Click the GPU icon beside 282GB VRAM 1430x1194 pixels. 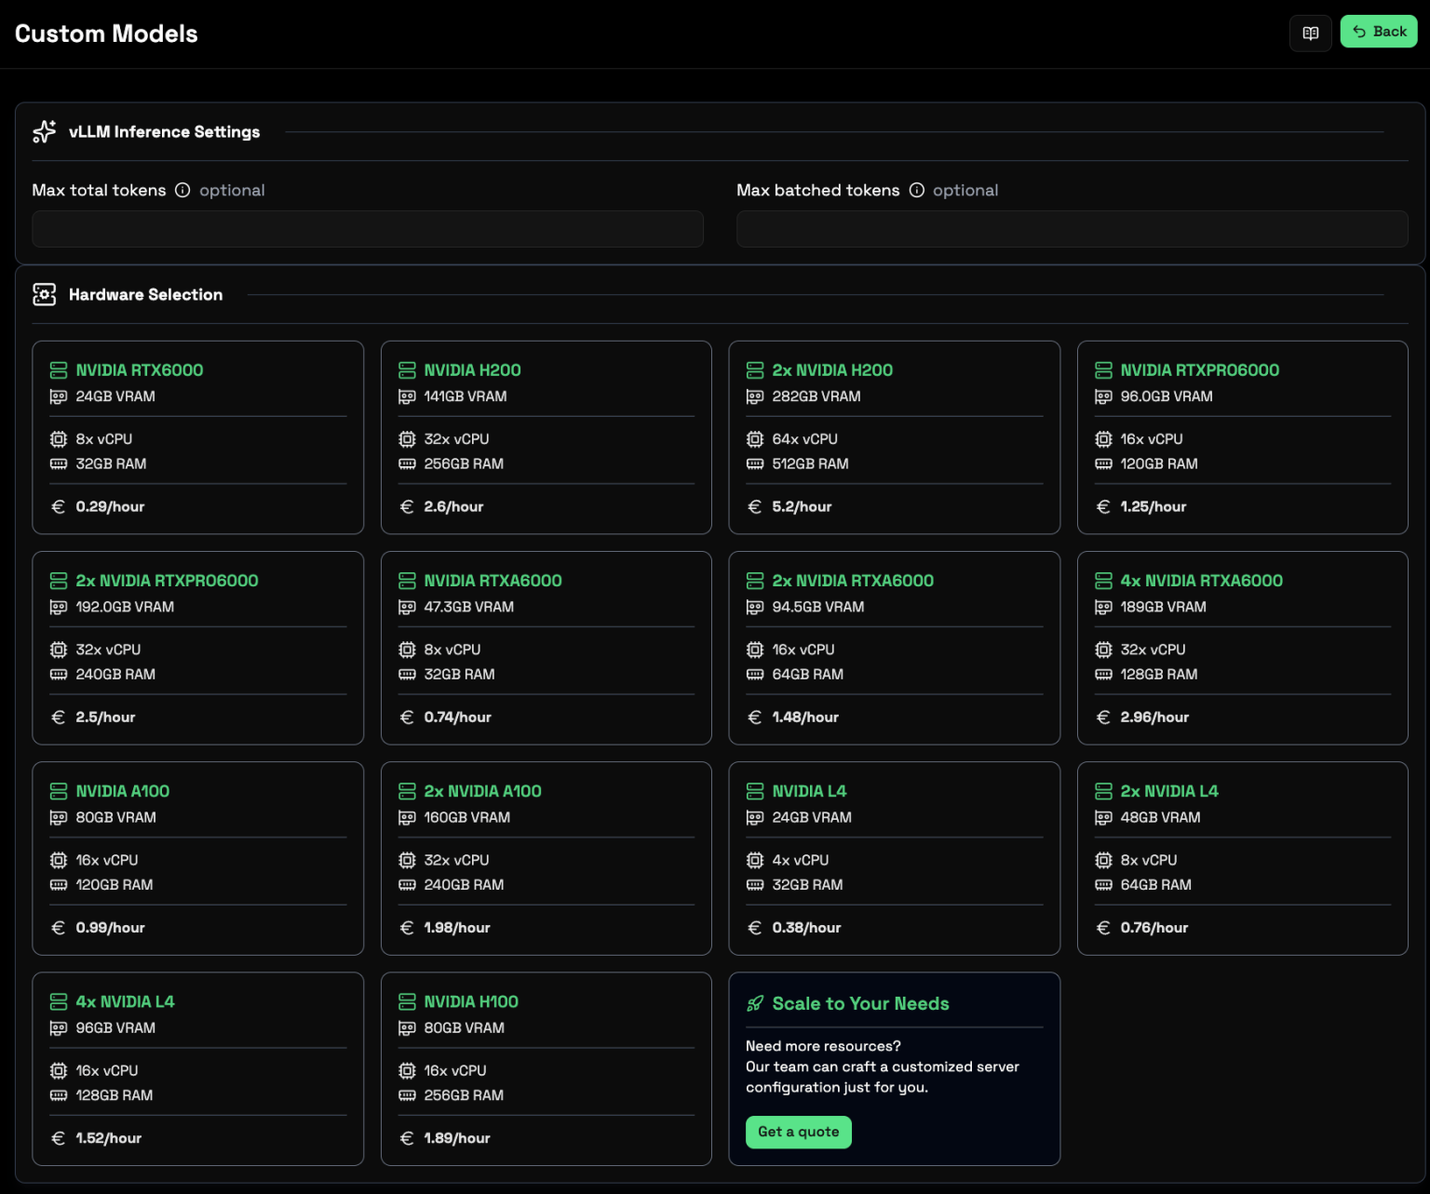point(755,396)
